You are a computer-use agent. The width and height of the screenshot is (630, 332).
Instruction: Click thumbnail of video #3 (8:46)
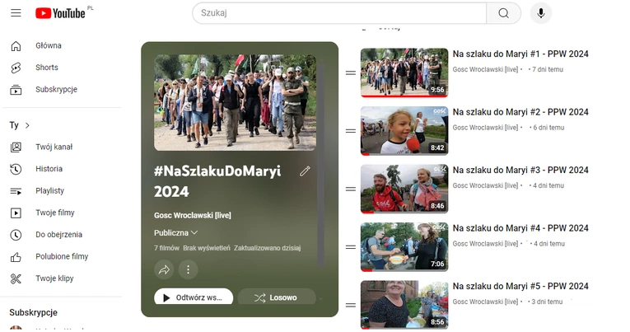tap(404, 189)
